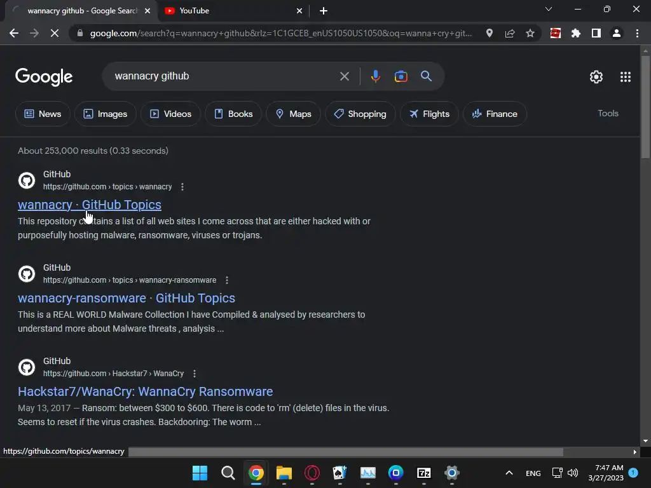Open wannacry-ransomware · GitHub Topics link
The width and height of the screenshot is (651, 488).
(127, 298)
